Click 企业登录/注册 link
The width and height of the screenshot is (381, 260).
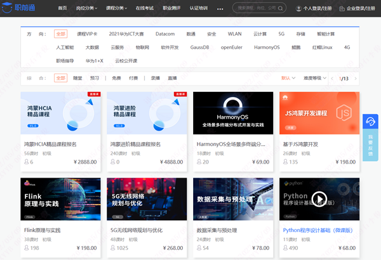(361, 8)
